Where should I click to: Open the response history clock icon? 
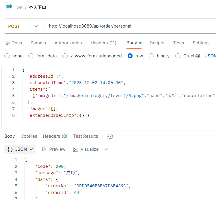coord(110,136)
